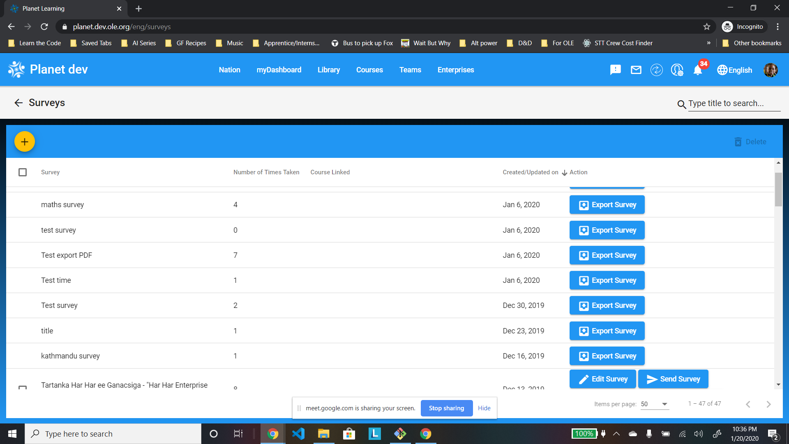Click the Delete trash icon

[x=738, y=141]
